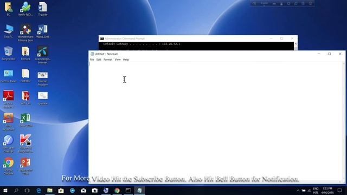This screenshot has height=195, width=347.
Task: Select the Wondershare Filmora Scrn shortcut
Action: coord(25,33)
